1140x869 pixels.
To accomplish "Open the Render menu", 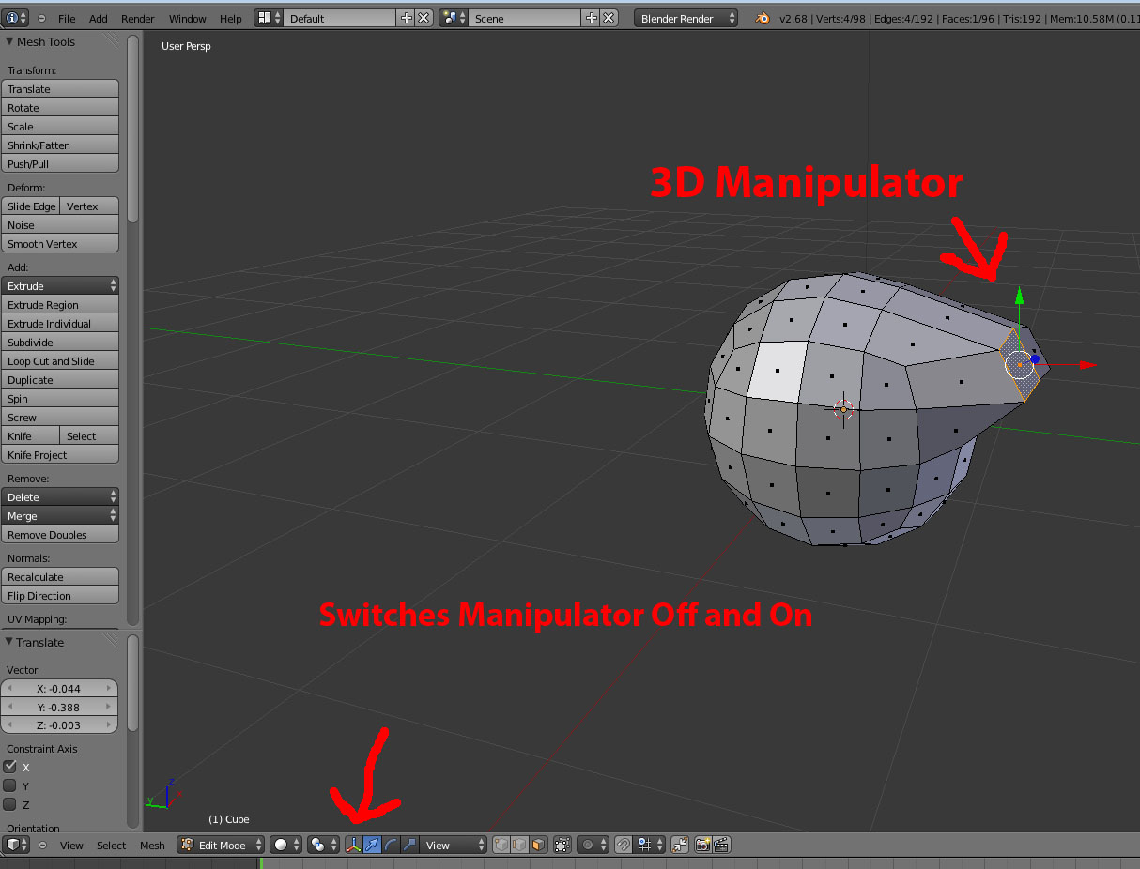I will 138,19.
